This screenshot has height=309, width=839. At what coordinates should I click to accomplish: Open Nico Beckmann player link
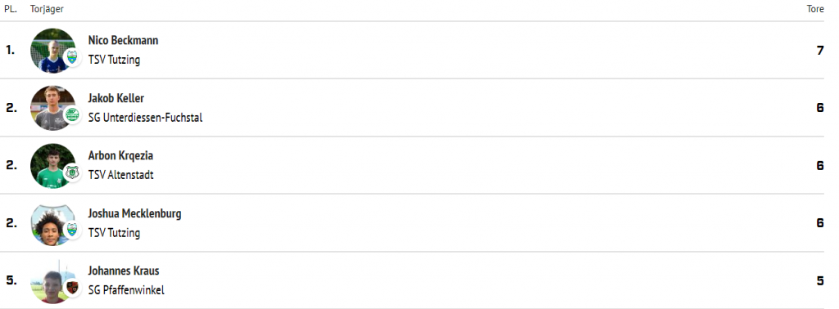123,41
